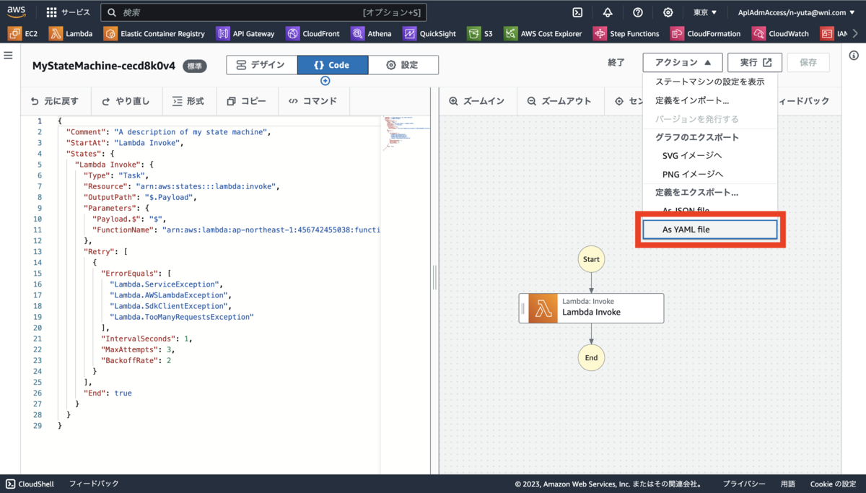Open Lambda bookmark shortcut
The width and height of the screenshot is (866, 493).
pyautogui.click(x=71, y=33)
